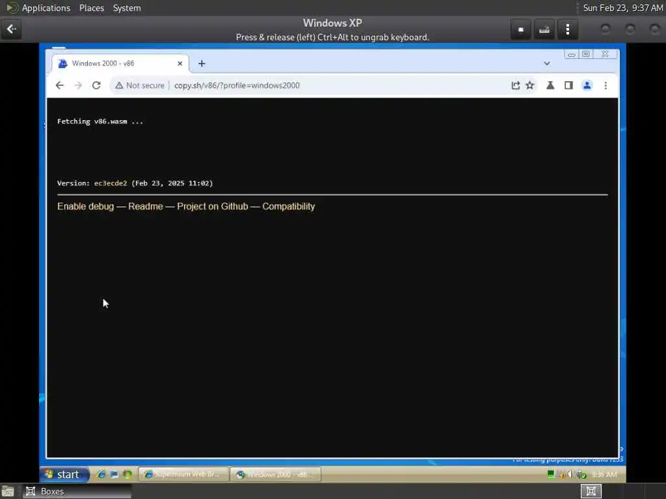Click the Not secure warning indicator

[x=140, y=85]
